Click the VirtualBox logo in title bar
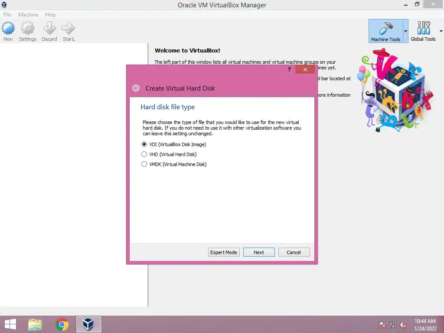This screenshot has height=333, width=444. tap(4, 4)
